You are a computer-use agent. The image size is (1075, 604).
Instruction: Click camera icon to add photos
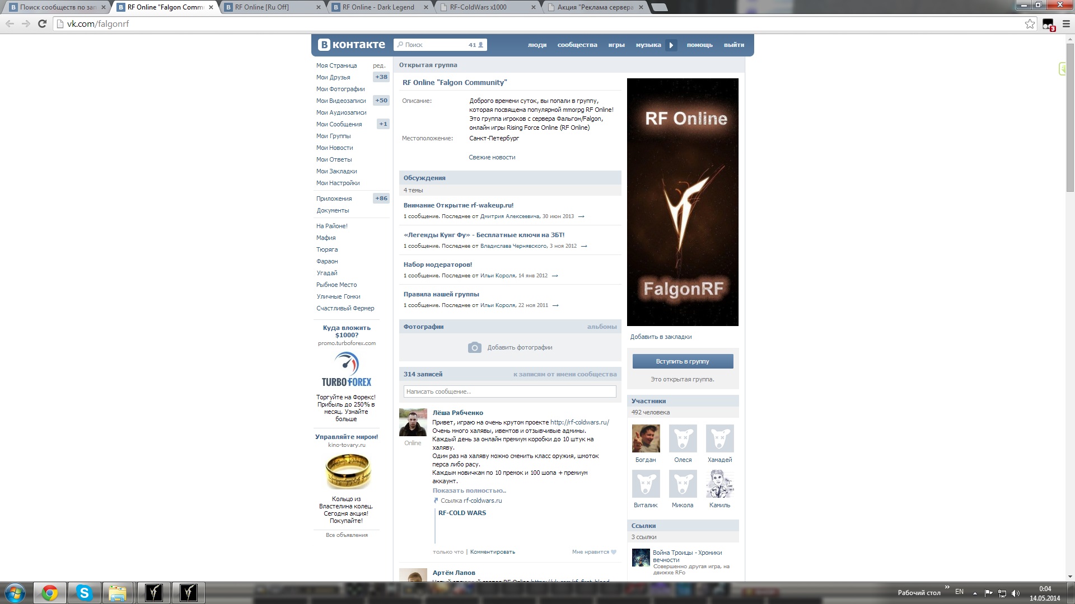click(x=474, y=347)
